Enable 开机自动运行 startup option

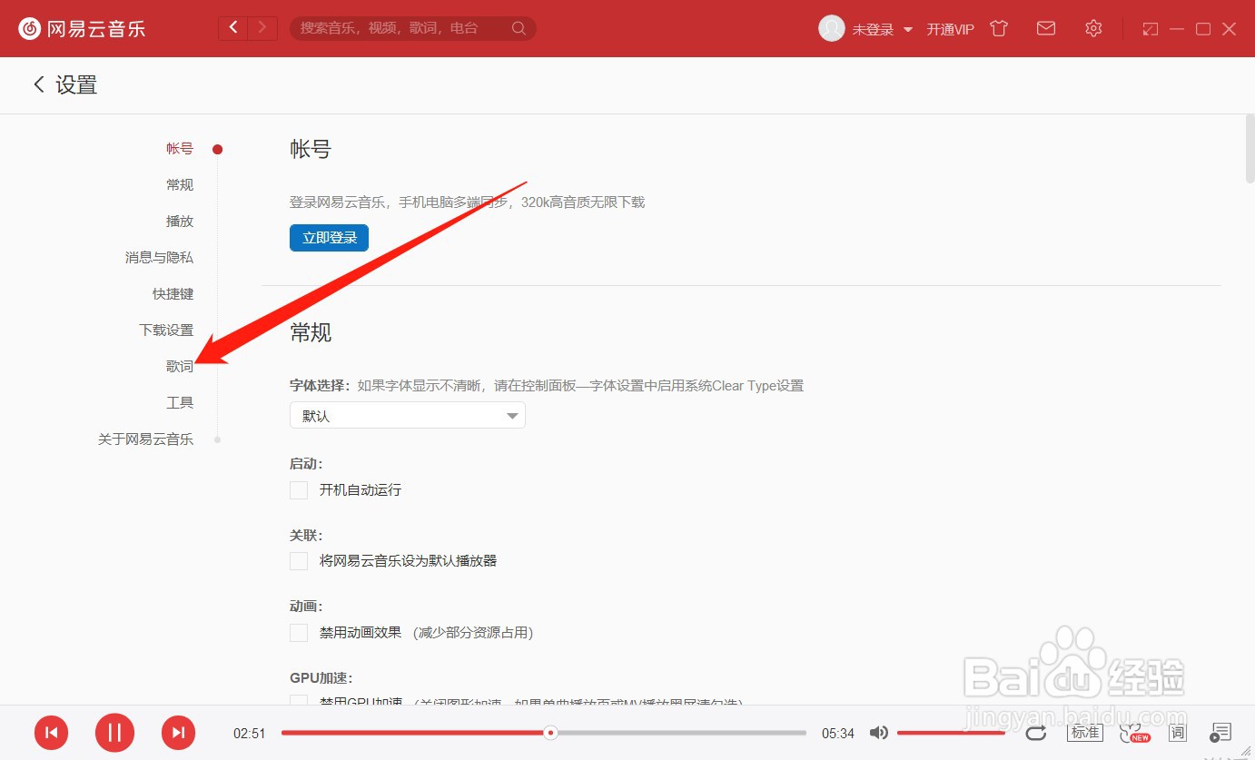(299, 489)
